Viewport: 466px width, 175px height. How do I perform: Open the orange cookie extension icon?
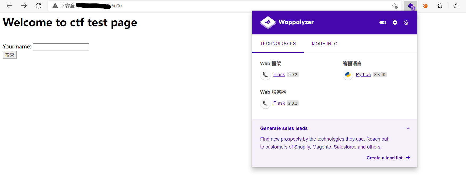coord(425,6)
